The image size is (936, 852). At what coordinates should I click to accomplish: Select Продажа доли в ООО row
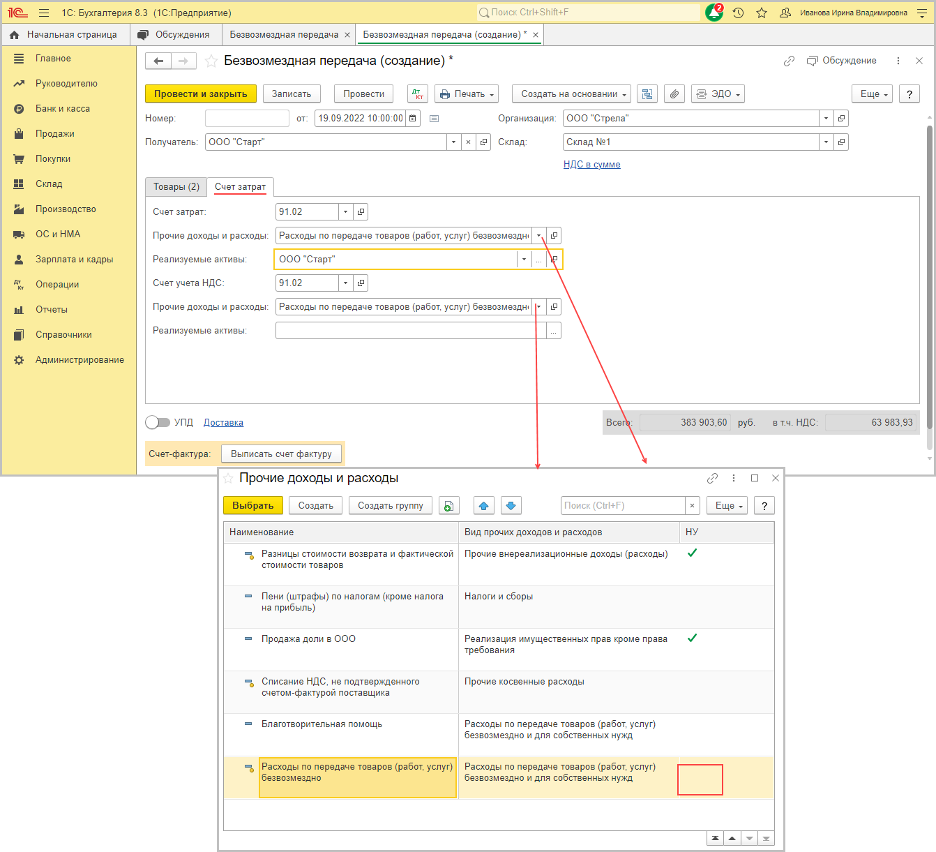click(x=499, y=650)
